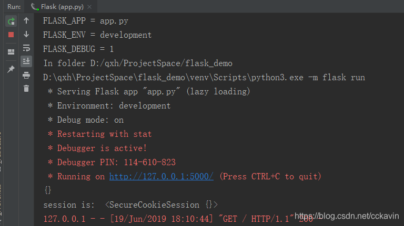Image resolution: width=404 pixels, height=226 pixels.
Task: Click the 'Debugger is active!' line
Action: (x=97, y=148)
